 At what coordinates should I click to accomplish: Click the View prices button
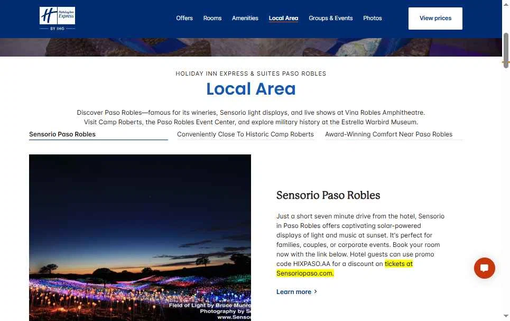click(435, 18)
